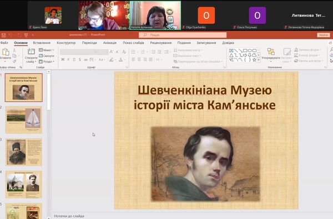Viewport: 333px width, 219px height.
Task: Switch to the Переходи tab
Action: click(x=89, y=43)
